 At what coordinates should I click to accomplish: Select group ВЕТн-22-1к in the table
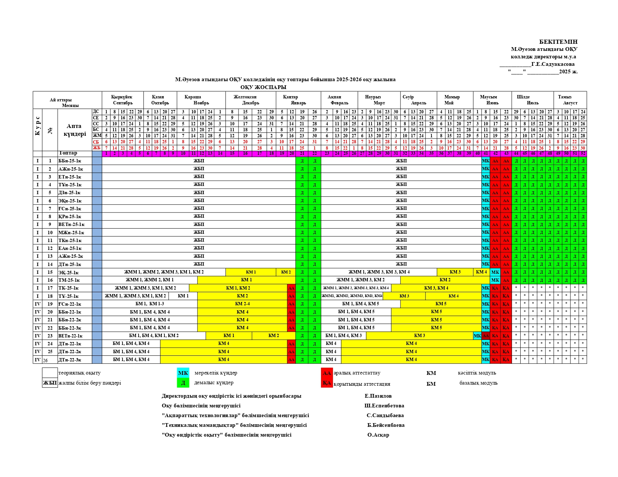(70, 336)
